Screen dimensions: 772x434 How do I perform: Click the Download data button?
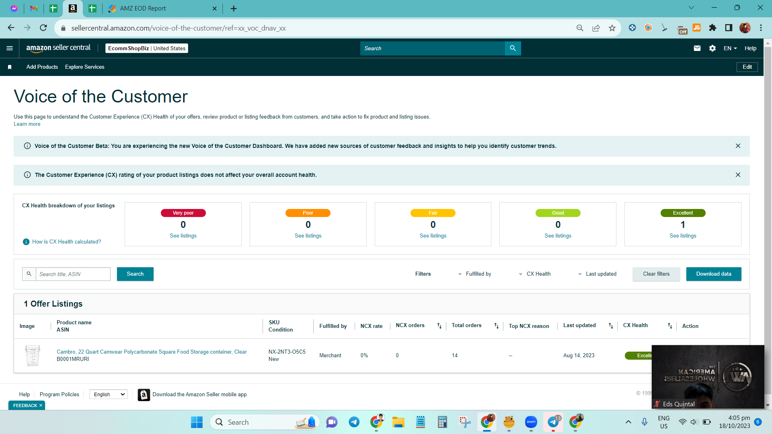click(714, 274)
